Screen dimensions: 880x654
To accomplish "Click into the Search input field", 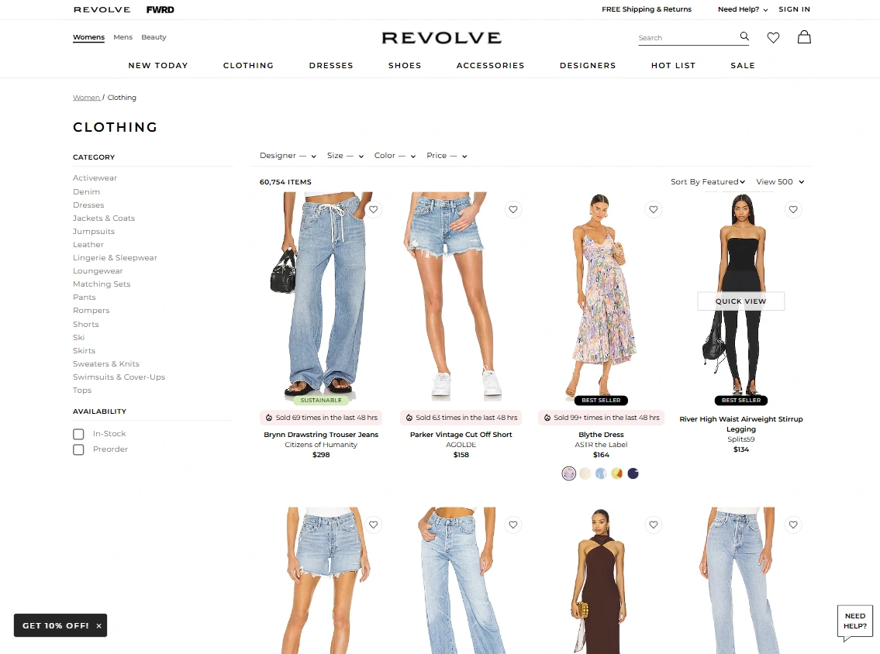I will (687, 37).
